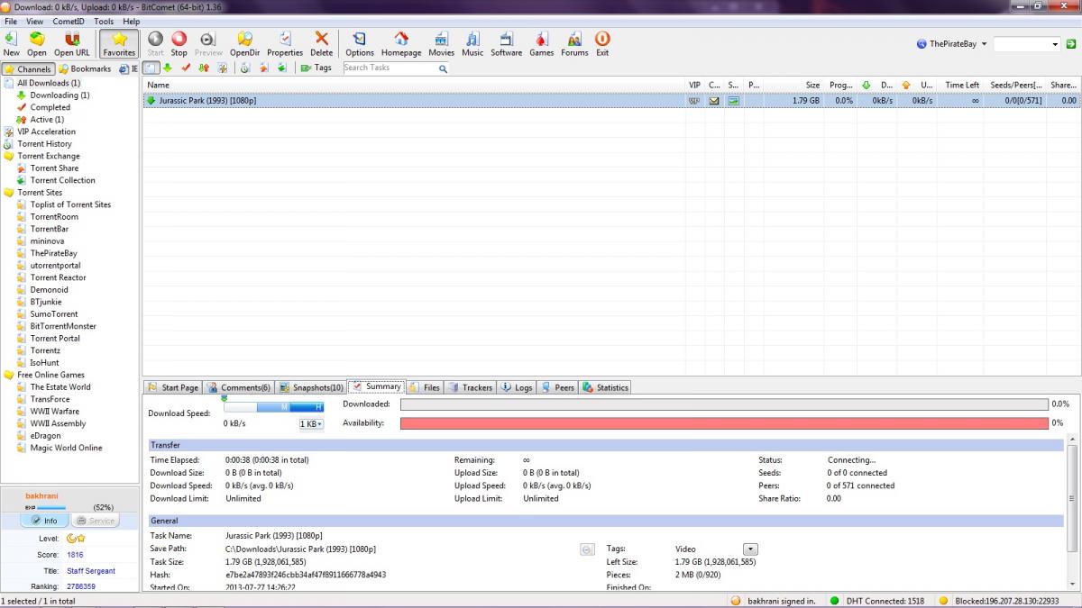
Task: Open the 1 KB speed unit dropdown
Action: 311,423
